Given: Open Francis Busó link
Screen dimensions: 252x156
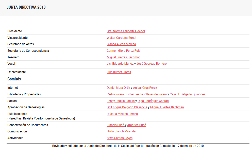Looking at the screenshot, I should coord(115,125).
